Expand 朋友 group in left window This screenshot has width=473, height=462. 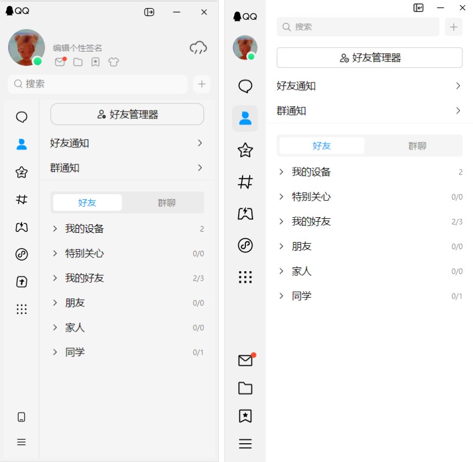coord(127,302)
